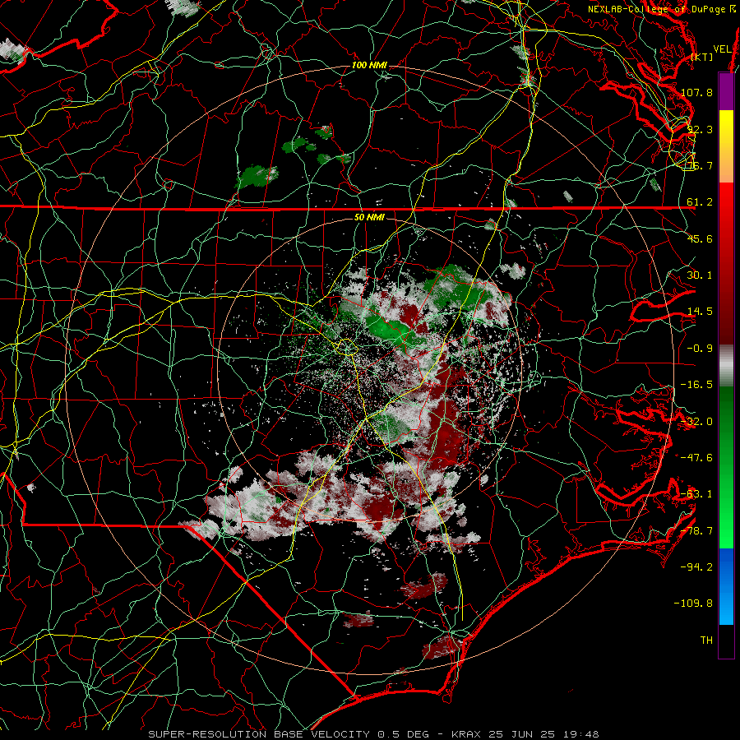Click the -32.0 legend value
The image size is (740, 740).
696,422
